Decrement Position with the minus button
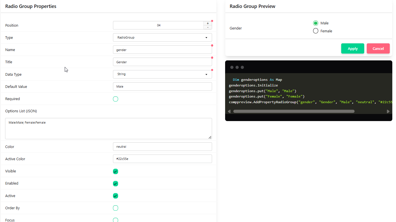Viewport: 396px width, 222px height. point(208,27)
